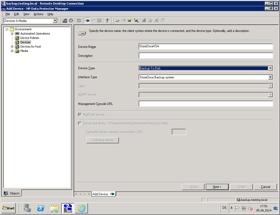Expand the Automated Operations node
The width and height of the screenshot is (280, 215).
[x=12, y=34]
